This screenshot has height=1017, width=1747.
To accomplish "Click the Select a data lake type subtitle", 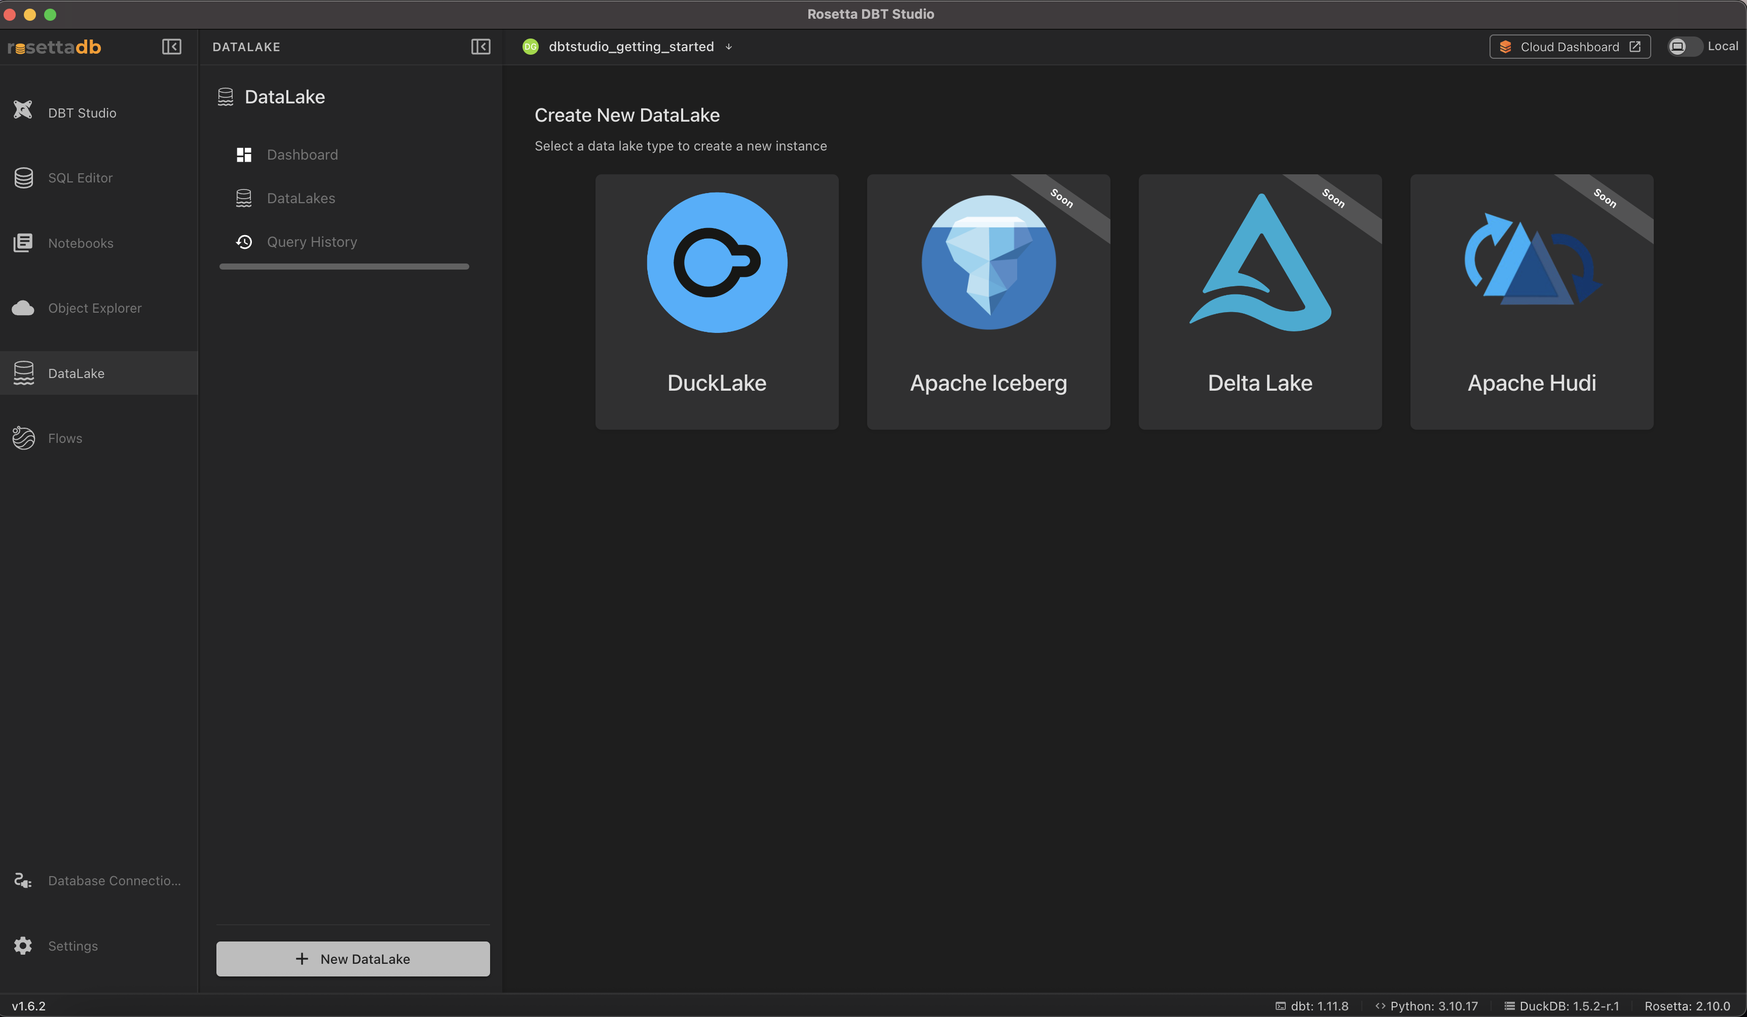I will [x=681, y=146].
